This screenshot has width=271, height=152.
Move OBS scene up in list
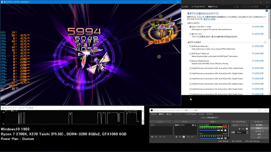pyautogui.click(x=160, y=137)
